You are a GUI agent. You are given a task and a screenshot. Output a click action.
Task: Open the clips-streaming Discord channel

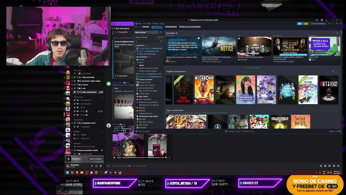[x=88, y=77]
